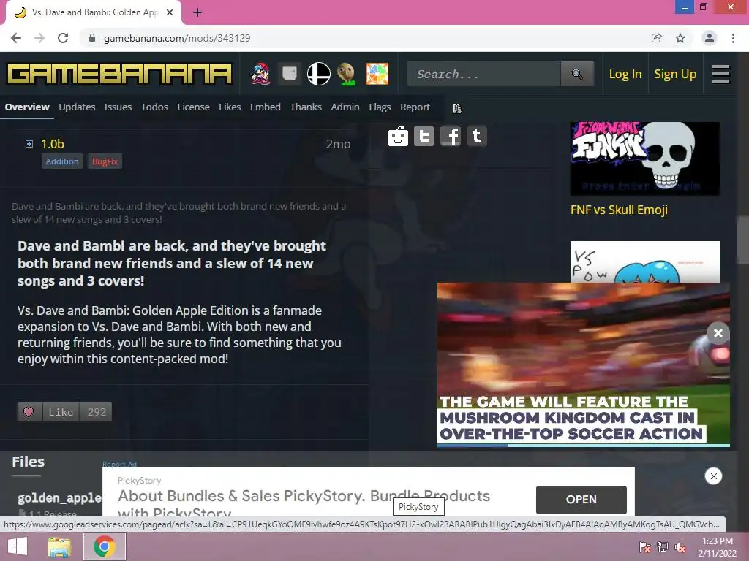The image size is (749, 561).
Task: Click the muted volume tray icon
Action: tap(680, 547)
